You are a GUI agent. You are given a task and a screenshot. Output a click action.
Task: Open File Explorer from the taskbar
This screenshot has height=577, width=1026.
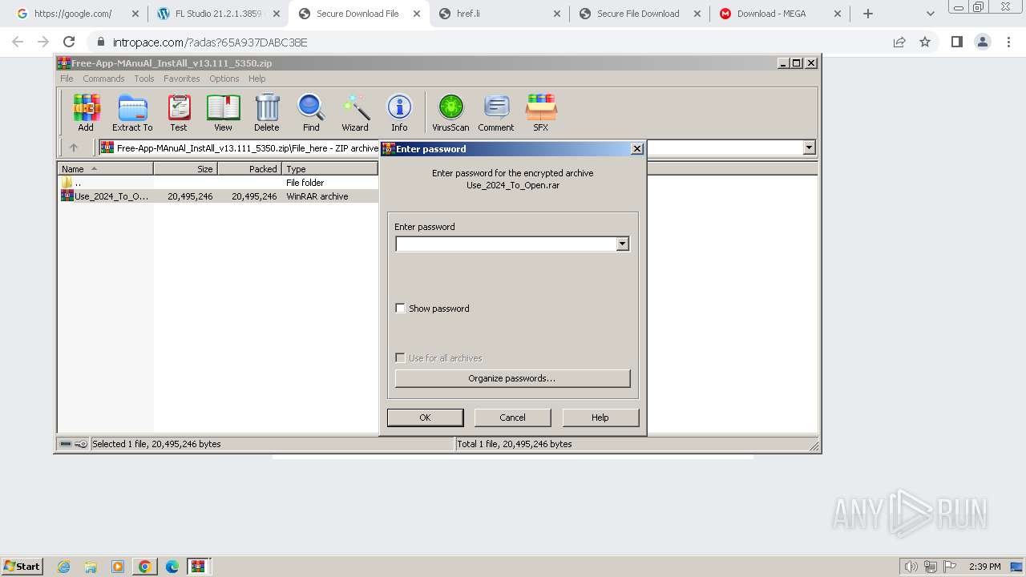91,567
